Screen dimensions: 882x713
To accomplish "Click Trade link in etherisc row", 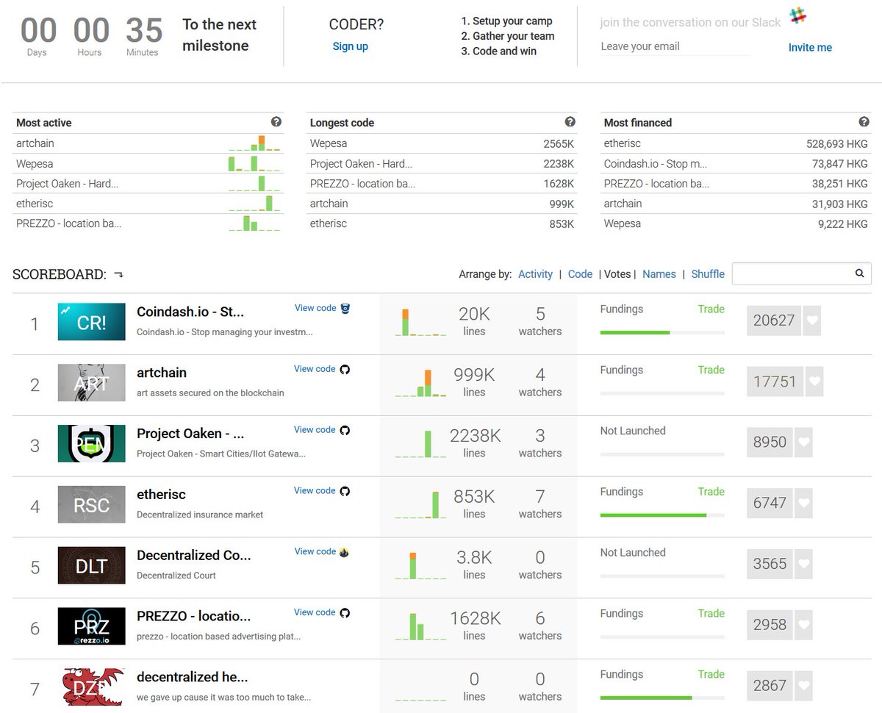I will [711, 492].
